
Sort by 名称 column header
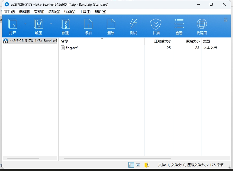tap(102, 41)
